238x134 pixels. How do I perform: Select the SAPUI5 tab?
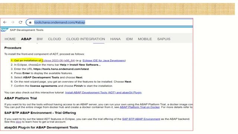click(x=164, y=39)
